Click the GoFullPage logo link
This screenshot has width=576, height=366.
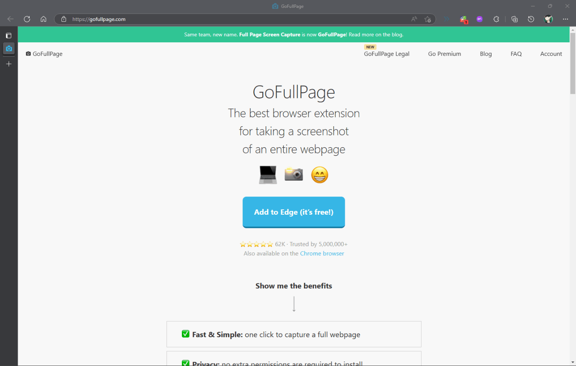[44, 54]
